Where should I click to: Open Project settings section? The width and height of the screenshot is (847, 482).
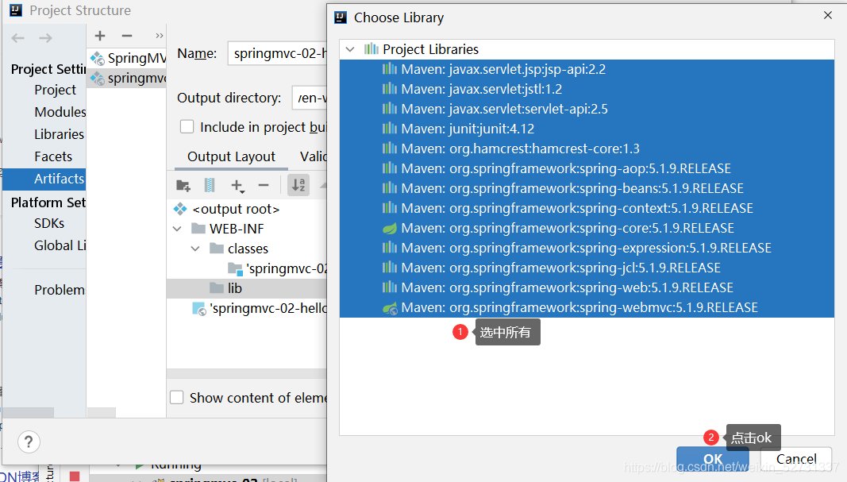(55, 90)
